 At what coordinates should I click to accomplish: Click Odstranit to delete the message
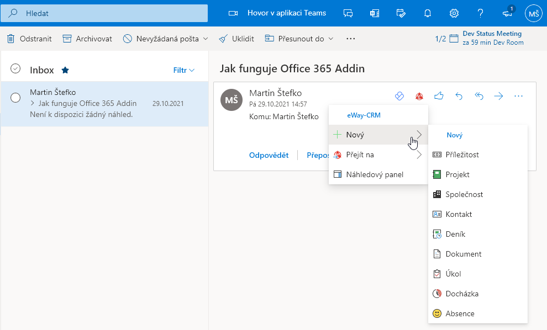coord(29,39)
